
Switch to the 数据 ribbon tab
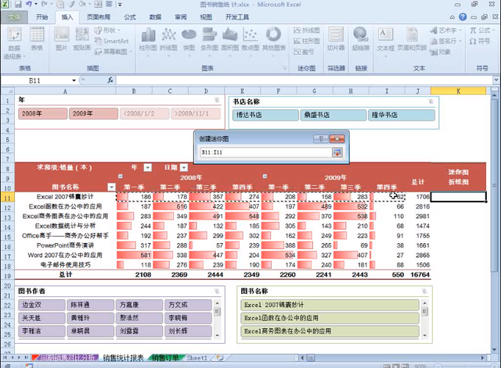click(155, 17)
